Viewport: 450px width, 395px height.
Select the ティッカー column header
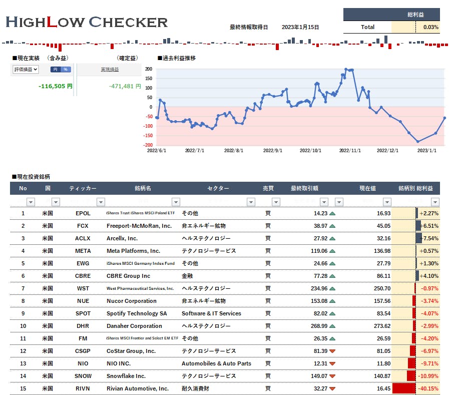click(83, 188)
